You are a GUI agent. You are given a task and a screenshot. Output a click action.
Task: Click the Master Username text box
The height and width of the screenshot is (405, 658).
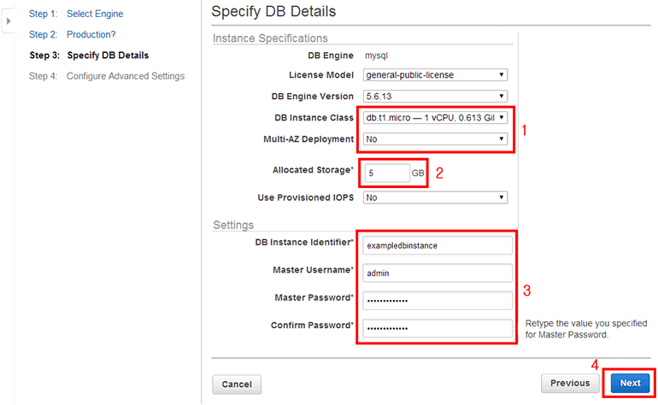(x=437, y=273)
